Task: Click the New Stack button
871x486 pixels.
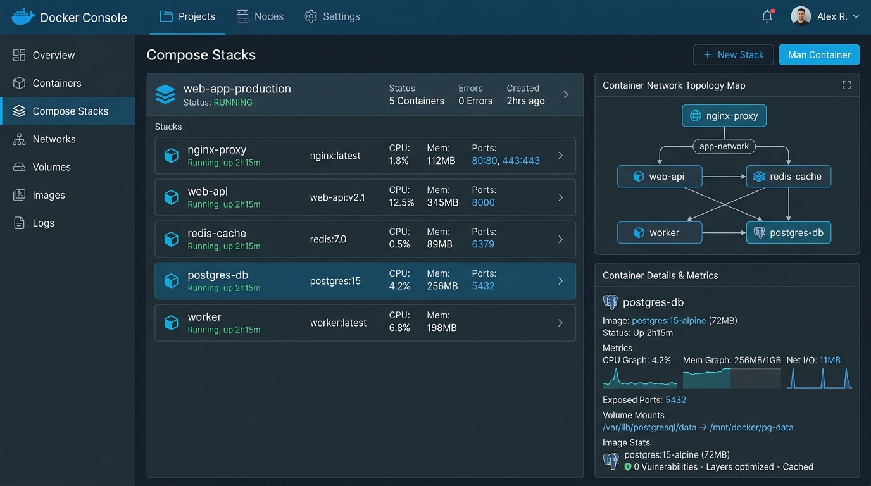Action: 733,54
